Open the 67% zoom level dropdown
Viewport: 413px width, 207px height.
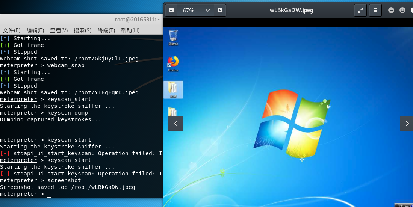coord(196,10)
